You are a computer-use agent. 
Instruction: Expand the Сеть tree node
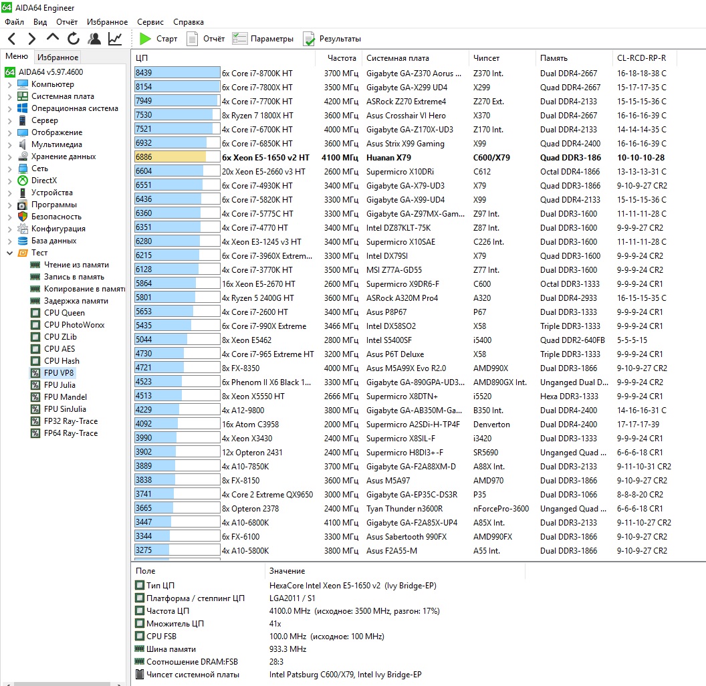10,168
